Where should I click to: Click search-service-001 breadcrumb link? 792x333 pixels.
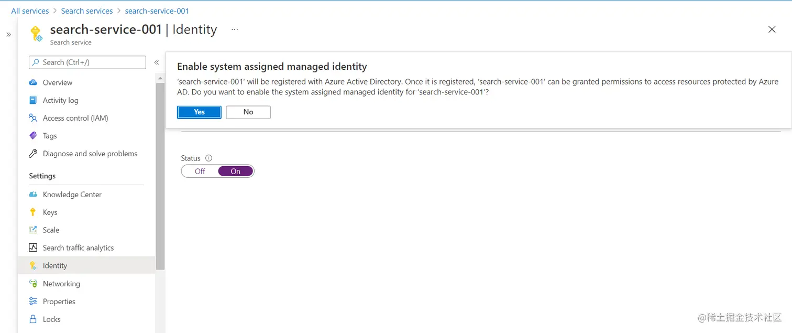157,11
